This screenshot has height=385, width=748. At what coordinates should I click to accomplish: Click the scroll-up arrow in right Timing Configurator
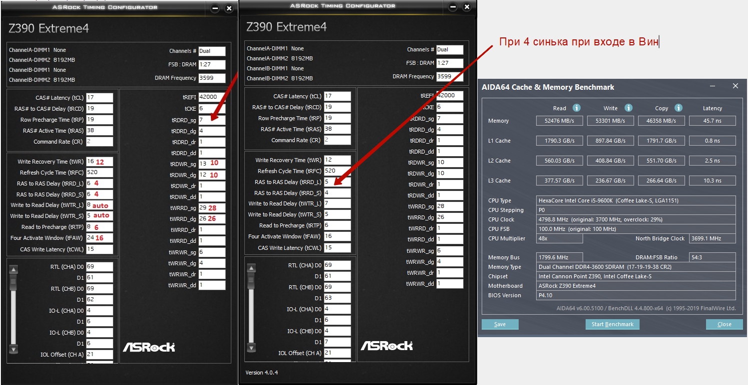(x=251, y=268)
